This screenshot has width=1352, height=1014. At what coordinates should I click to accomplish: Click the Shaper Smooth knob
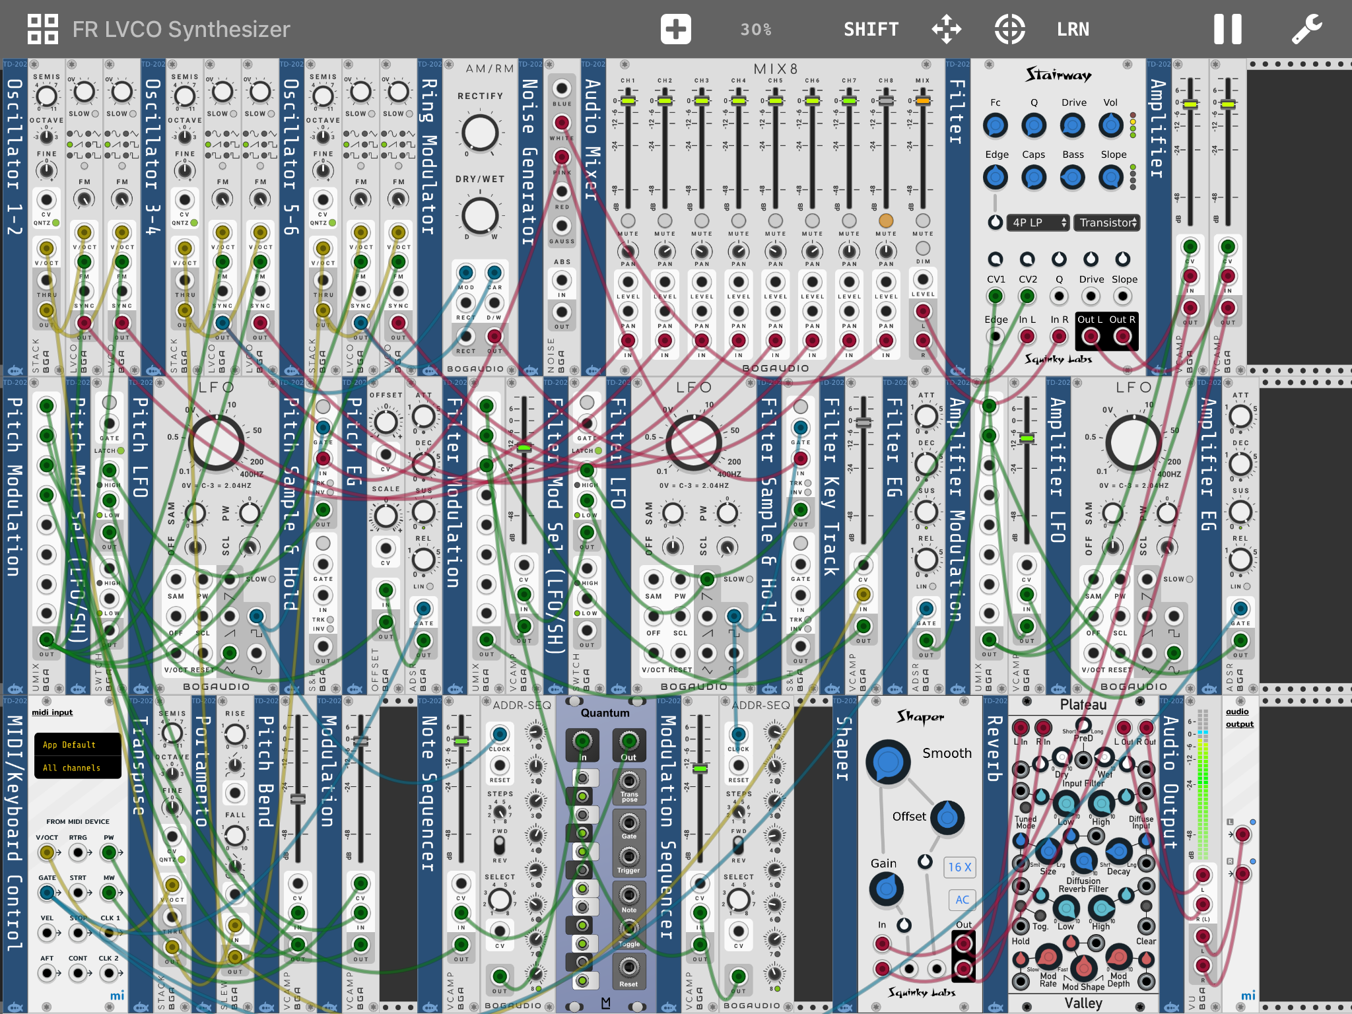point(889,762)
